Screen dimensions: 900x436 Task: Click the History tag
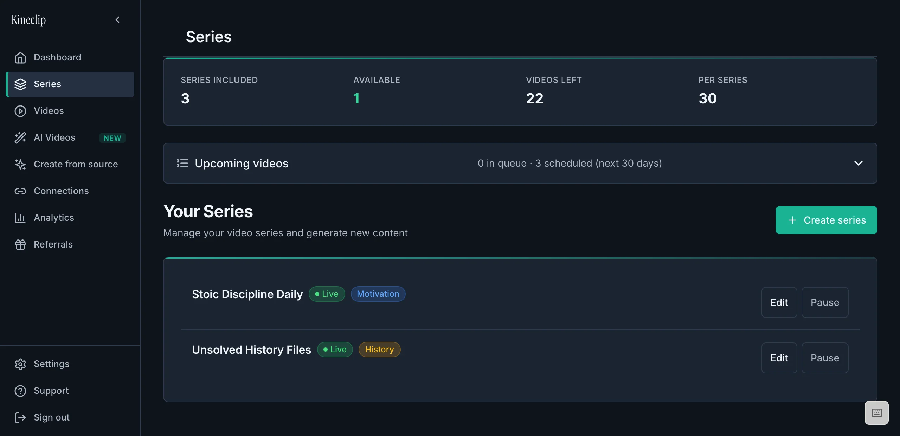[x=379, y=350]
